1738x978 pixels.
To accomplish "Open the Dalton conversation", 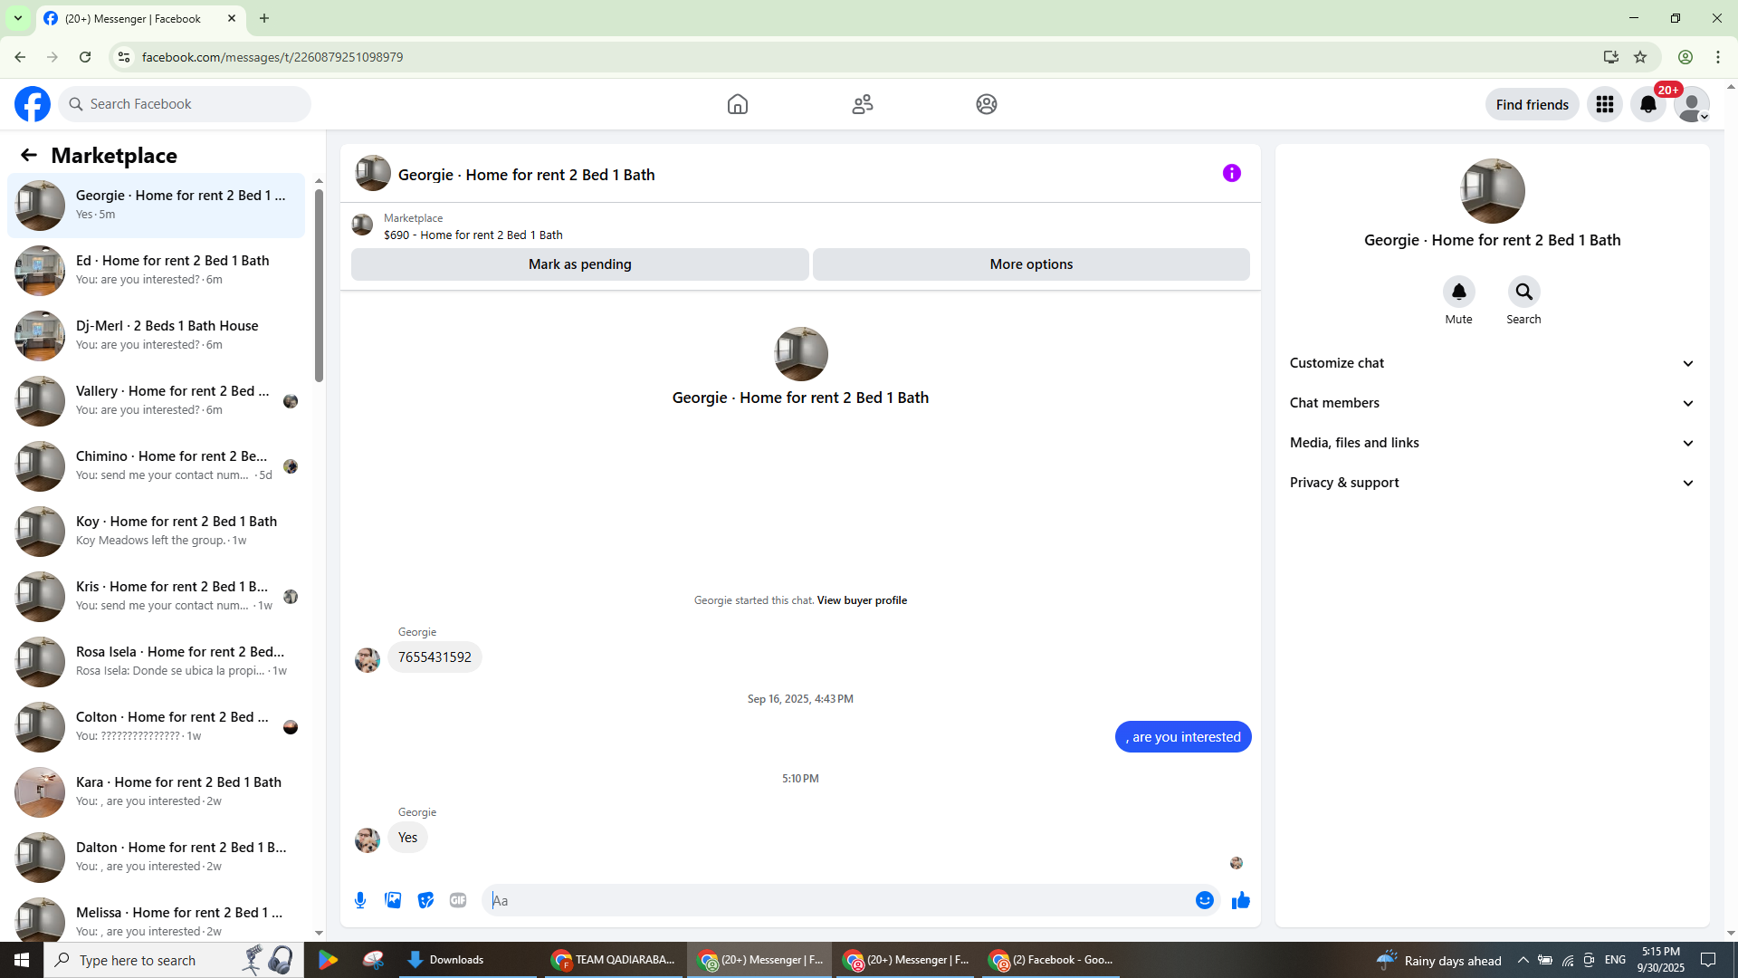I will point(157,858).
